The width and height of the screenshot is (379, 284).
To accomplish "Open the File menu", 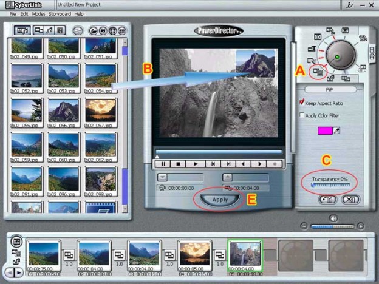I will (13, 14).
